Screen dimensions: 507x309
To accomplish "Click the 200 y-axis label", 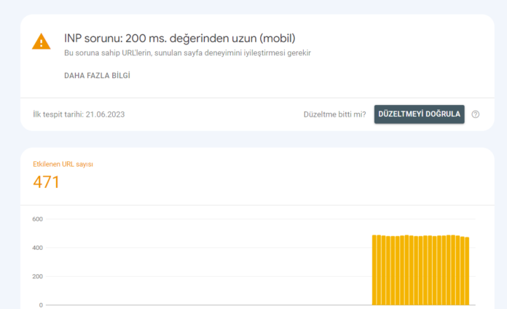I will (x=37, y=276).
